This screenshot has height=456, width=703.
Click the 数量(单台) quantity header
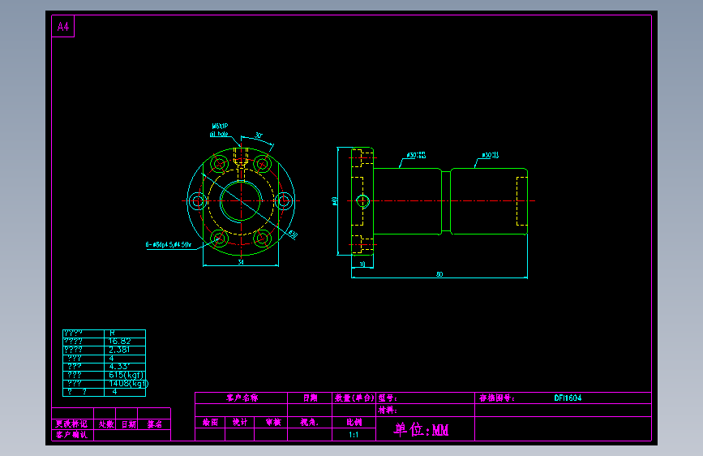click(x=354, y=398)
